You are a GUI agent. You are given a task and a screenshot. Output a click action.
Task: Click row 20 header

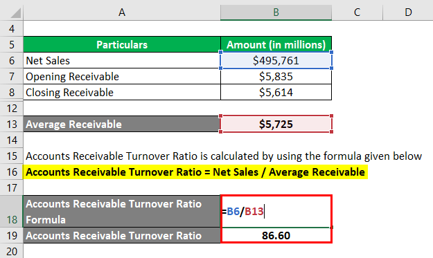12,251
